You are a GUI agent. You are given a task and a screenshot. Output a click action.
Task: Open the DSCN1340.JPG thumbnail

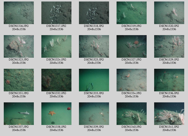click(132, 114)
